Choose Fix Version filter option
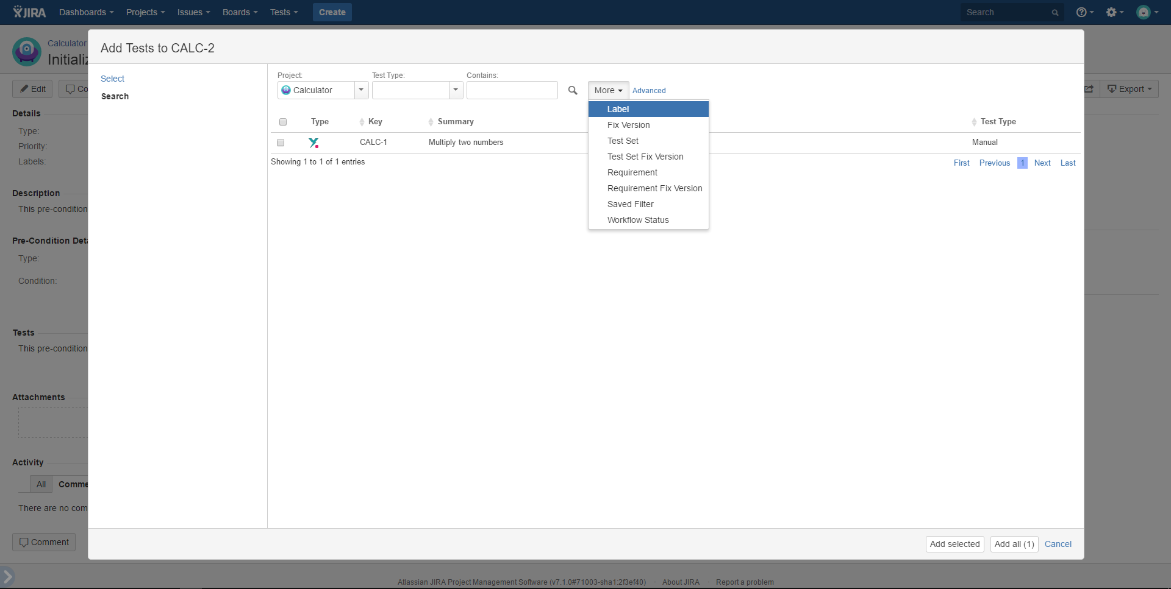 pyautogui.click(x=648, y=125)
